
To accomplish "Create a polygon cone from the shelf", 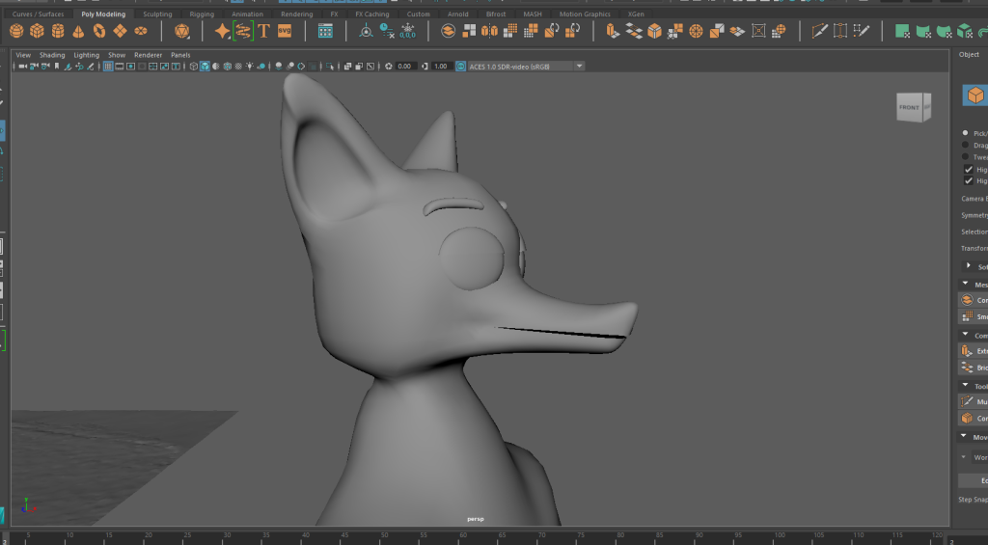I will [78, 31].
